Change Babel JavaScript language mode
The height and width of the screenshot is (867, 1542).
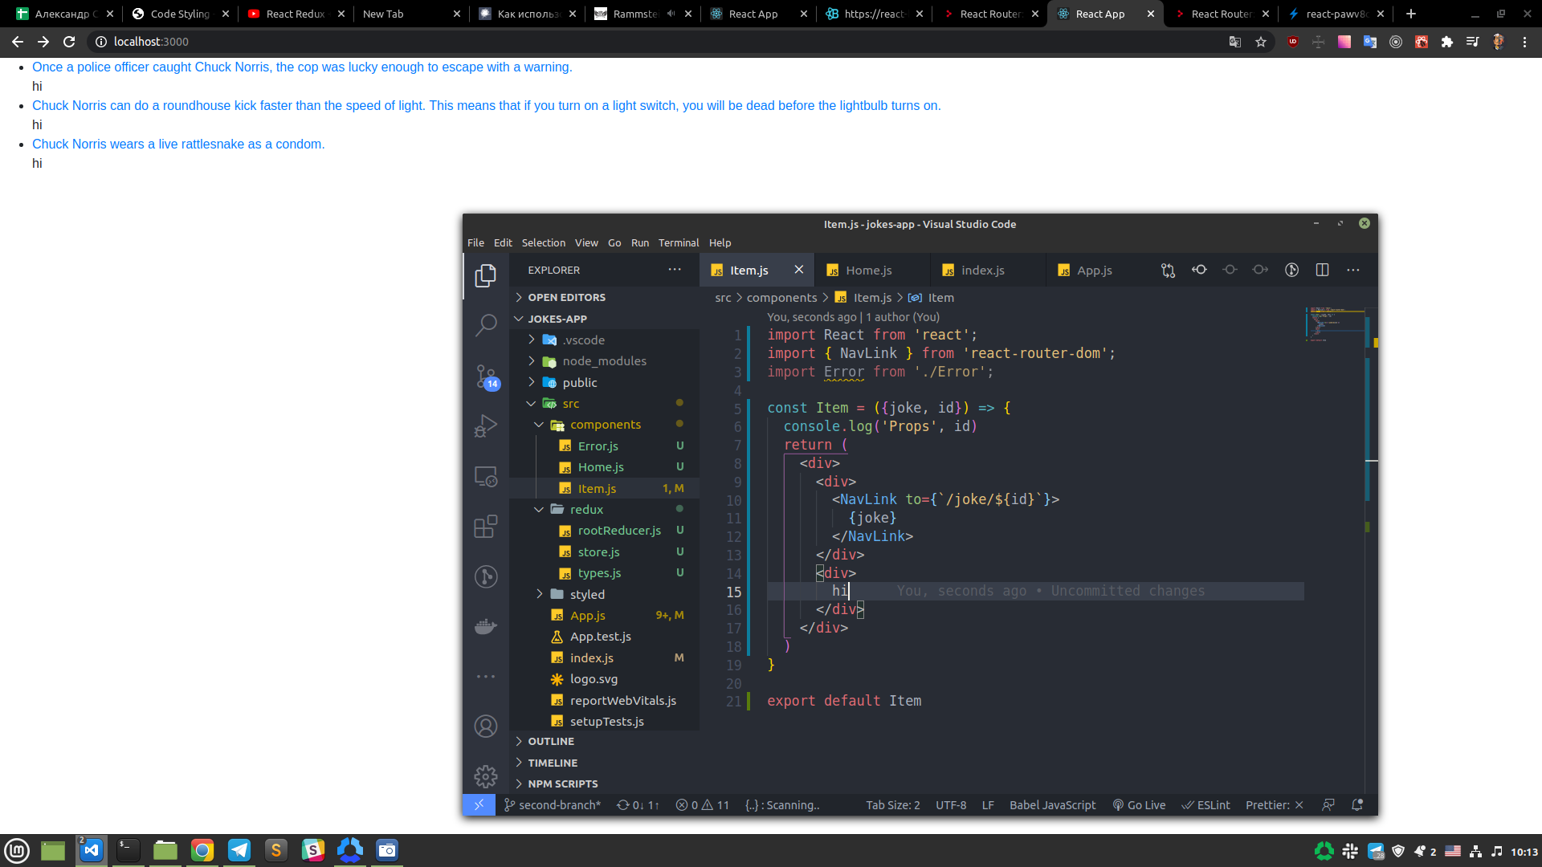coord(1052,805)
